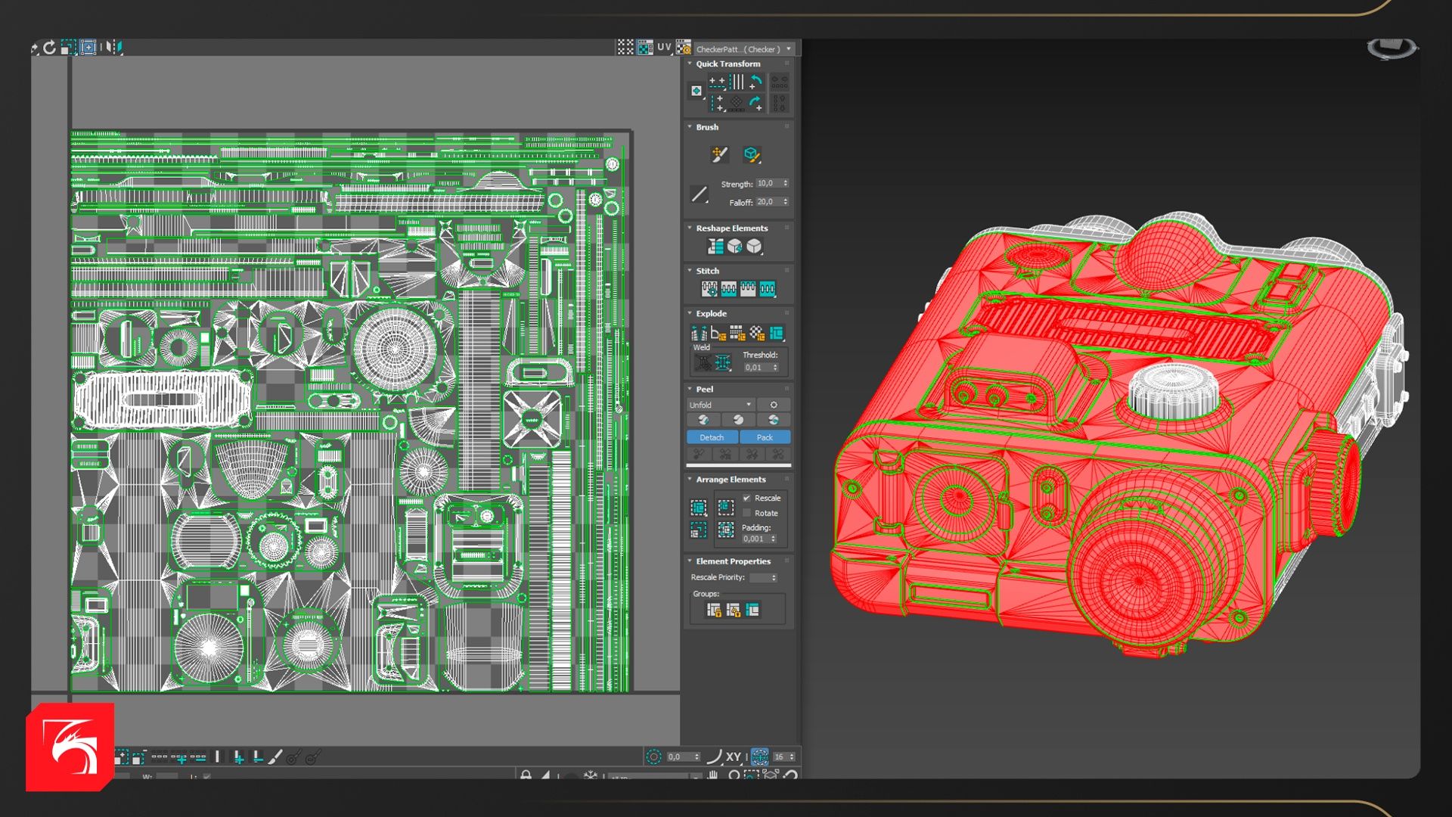Image resolution: width=1452 pixels, height=817 pixels.
Task: Enable the Rotate checkbox
Action: pyautogui.click(x=746, y=513)
